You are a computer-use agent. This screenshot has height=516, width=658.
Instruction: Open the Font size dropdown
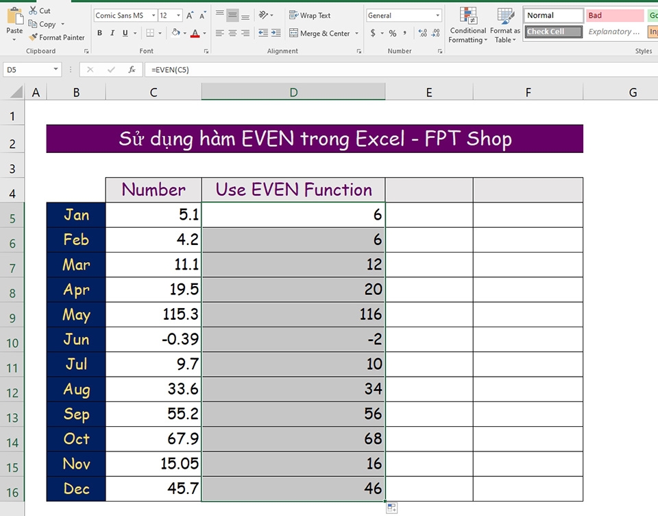(x=178, y=16)
